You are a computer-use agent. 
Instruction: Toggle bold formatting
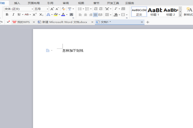[x=7, y=15]
